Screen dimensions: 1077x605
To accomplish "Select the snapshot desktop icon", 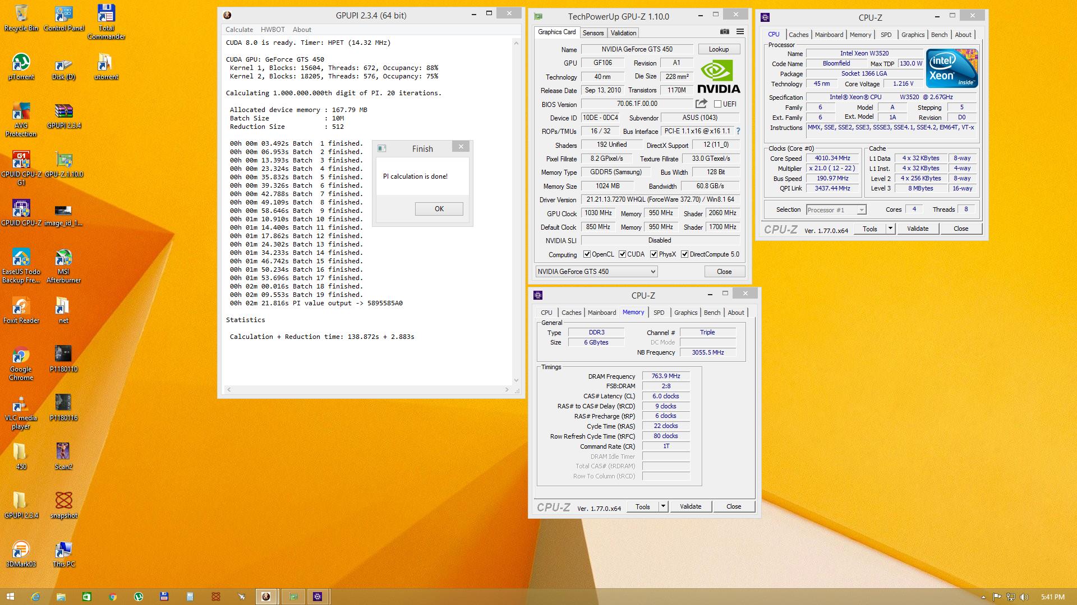I will point(63,505).
